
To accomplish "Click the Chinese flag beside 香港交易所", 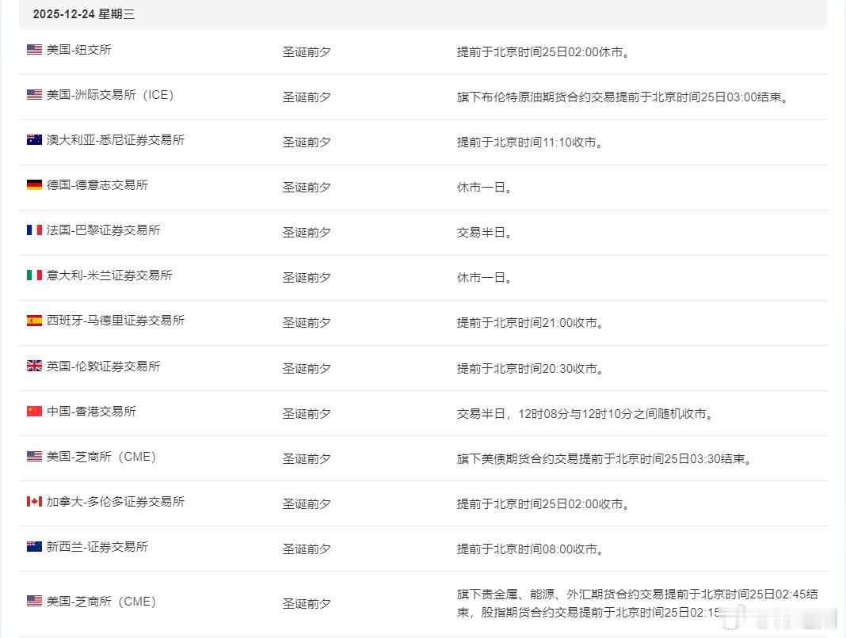I will (32, 410).
